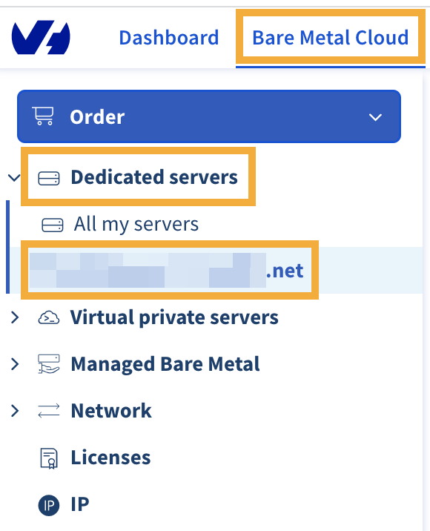
Task: Expand the Virtual private servers section
Action: tap(15, 317)
